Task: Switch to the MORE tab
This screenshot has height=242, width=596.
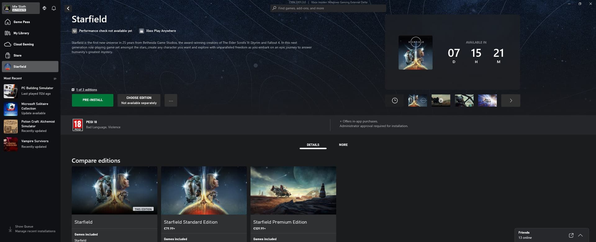Action: 343,145
